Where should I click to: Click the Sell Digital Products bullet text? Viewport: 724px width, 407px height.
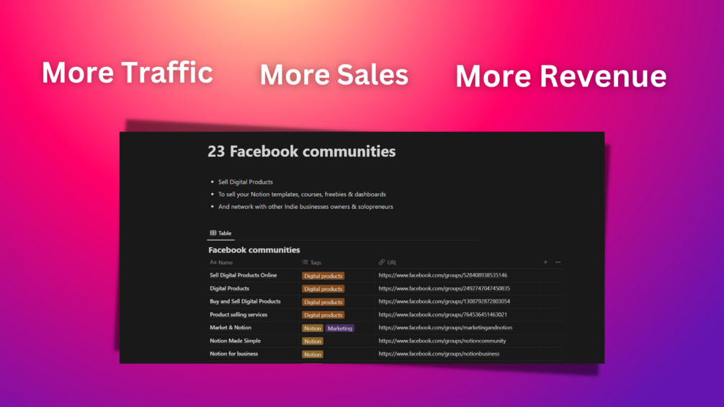point(245,182)
